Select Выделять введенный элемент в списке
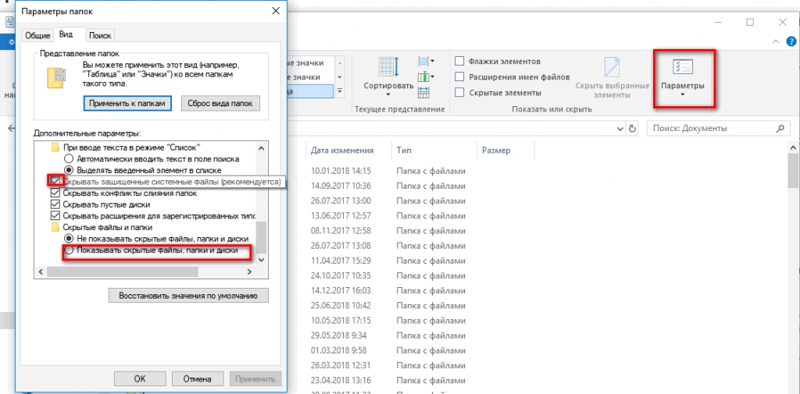This screenshot has width=800, height=394. 69,170
